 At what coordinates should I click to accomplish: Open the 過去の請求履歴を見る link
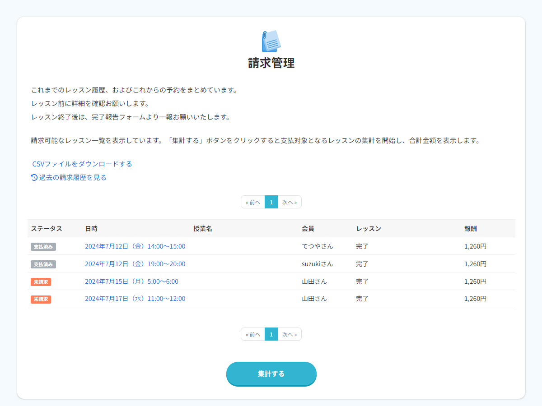72,177
